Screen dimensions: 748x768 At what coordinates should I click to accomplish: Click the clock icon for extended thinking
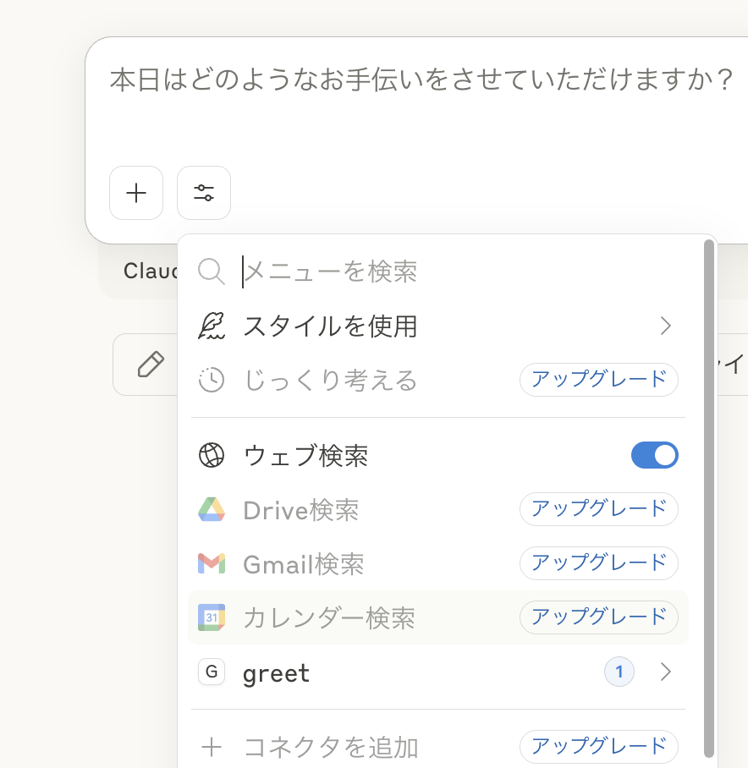[x=212, y=380]
